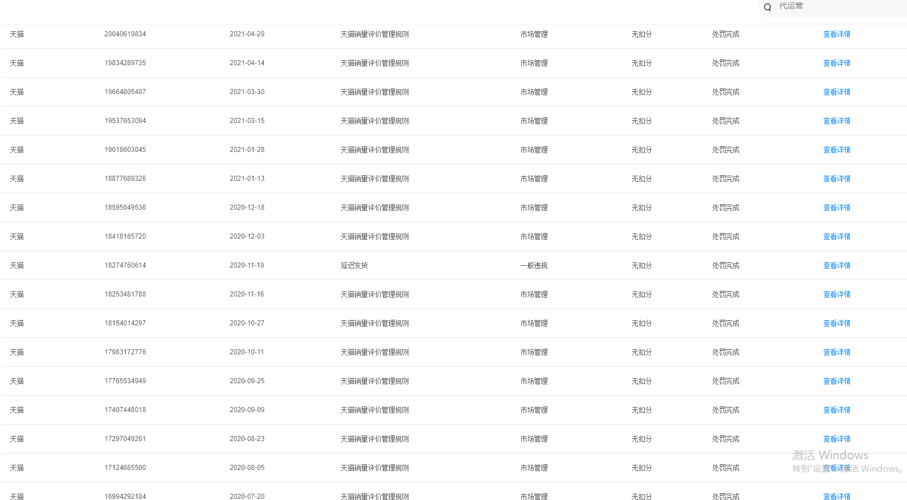View details of the 2020-08-23 record

tap(837, 439)
